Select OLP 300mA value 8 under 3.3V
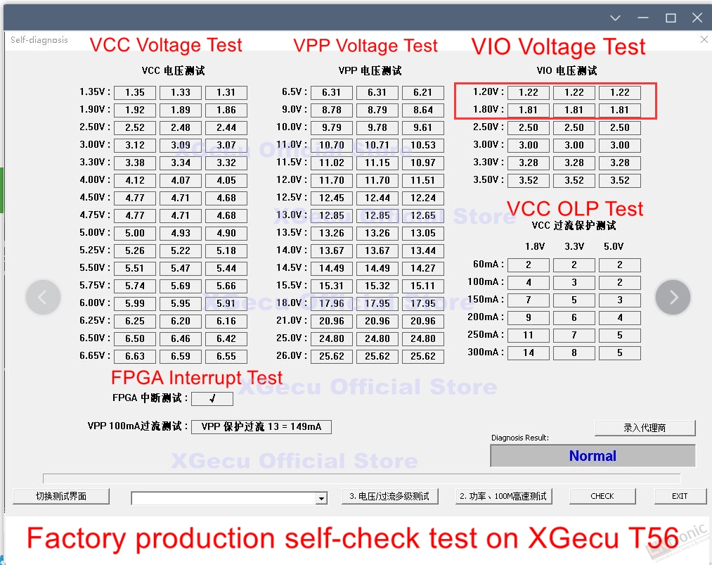The height and width of the screenshot is (565, 712). pos(574,353)
